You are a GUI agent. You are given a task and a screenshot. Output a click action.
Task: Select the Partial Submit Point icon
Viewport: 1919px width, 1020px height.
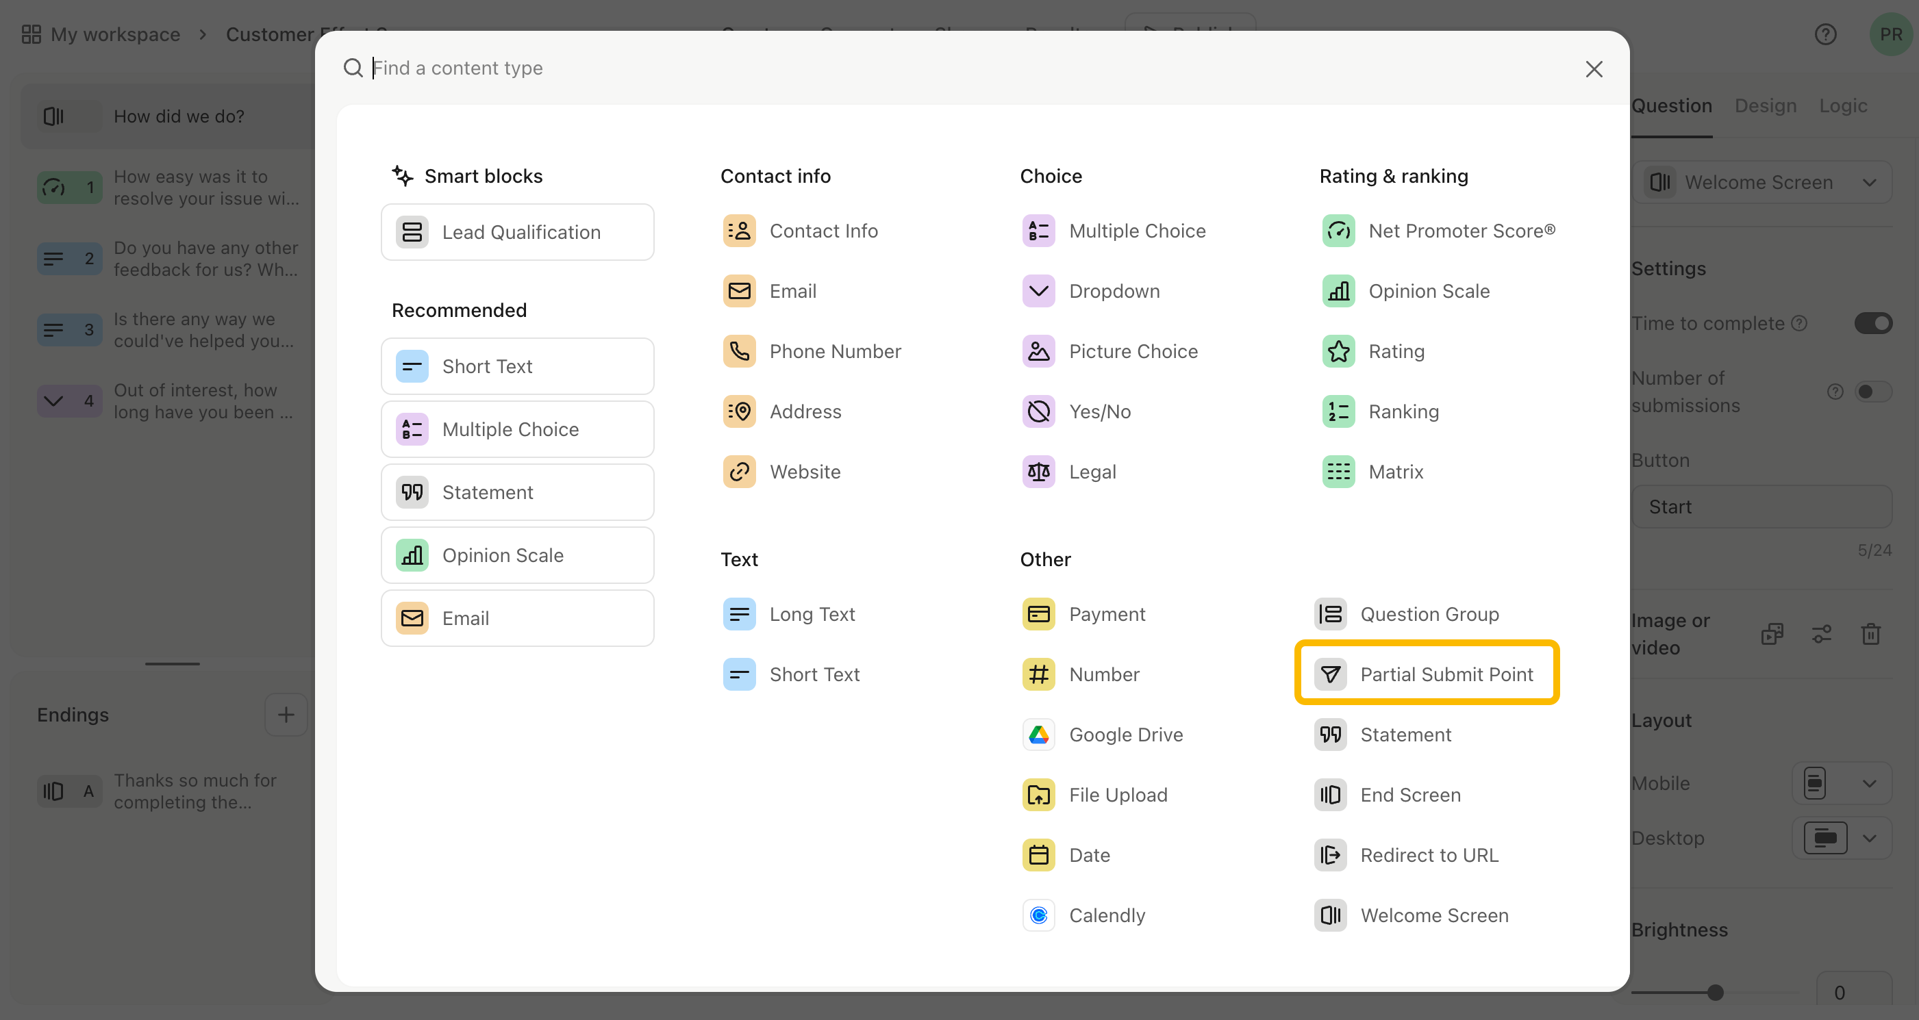coord(1330,674)
